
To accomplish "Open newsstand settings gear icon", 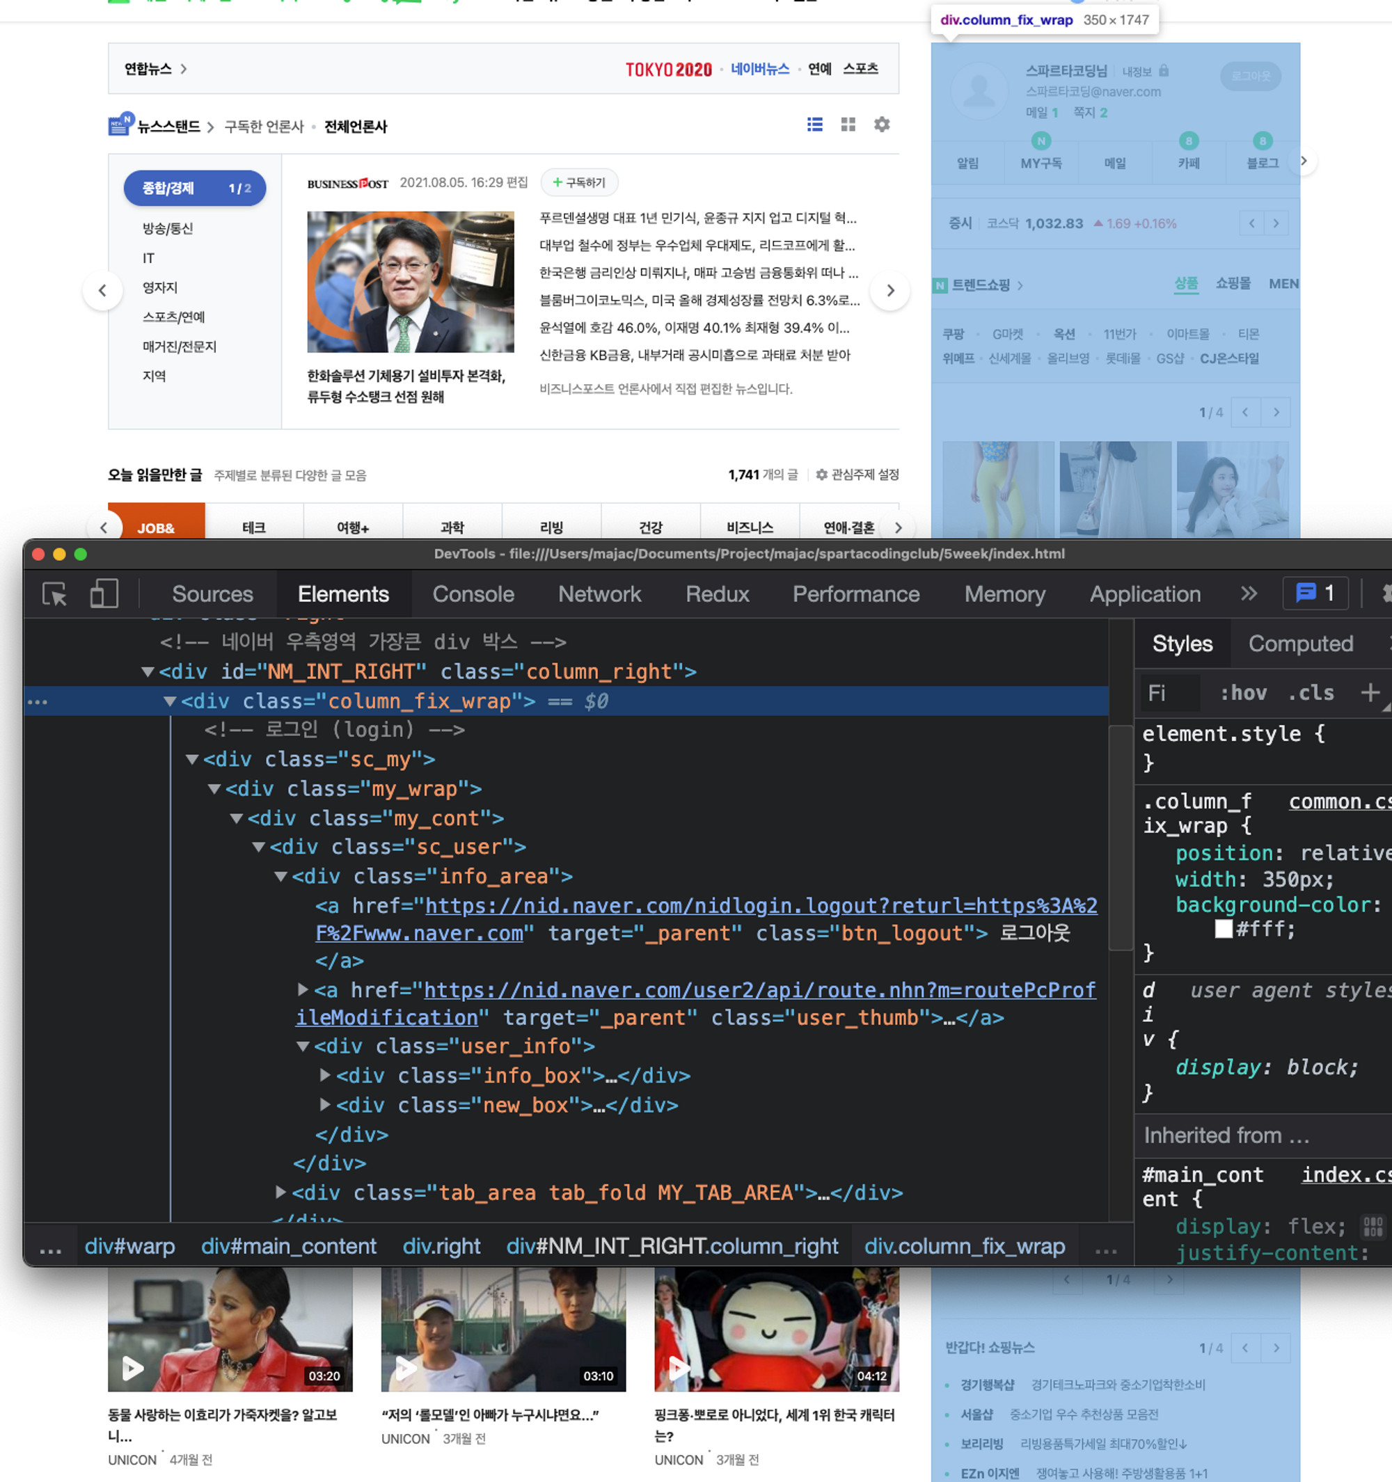I will click(x=882, y=125).
